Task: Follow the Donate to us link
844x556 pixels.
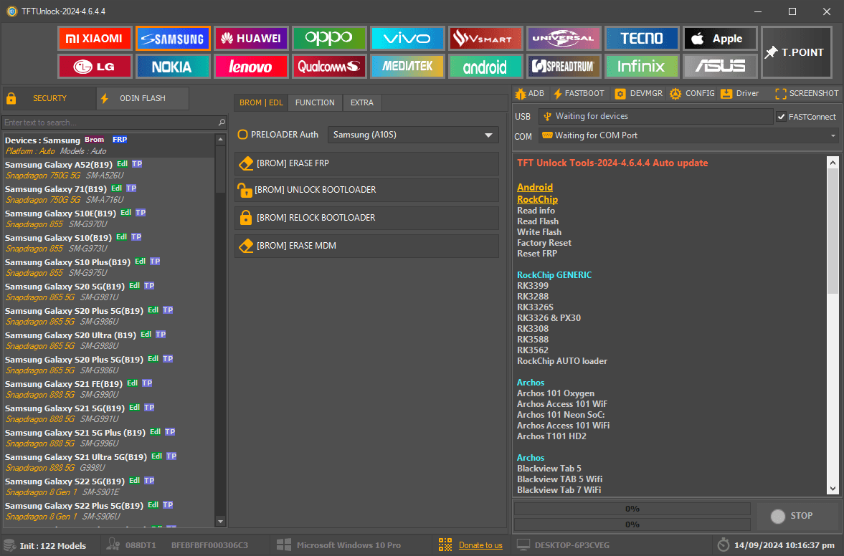Action: (x=480, y=545)
